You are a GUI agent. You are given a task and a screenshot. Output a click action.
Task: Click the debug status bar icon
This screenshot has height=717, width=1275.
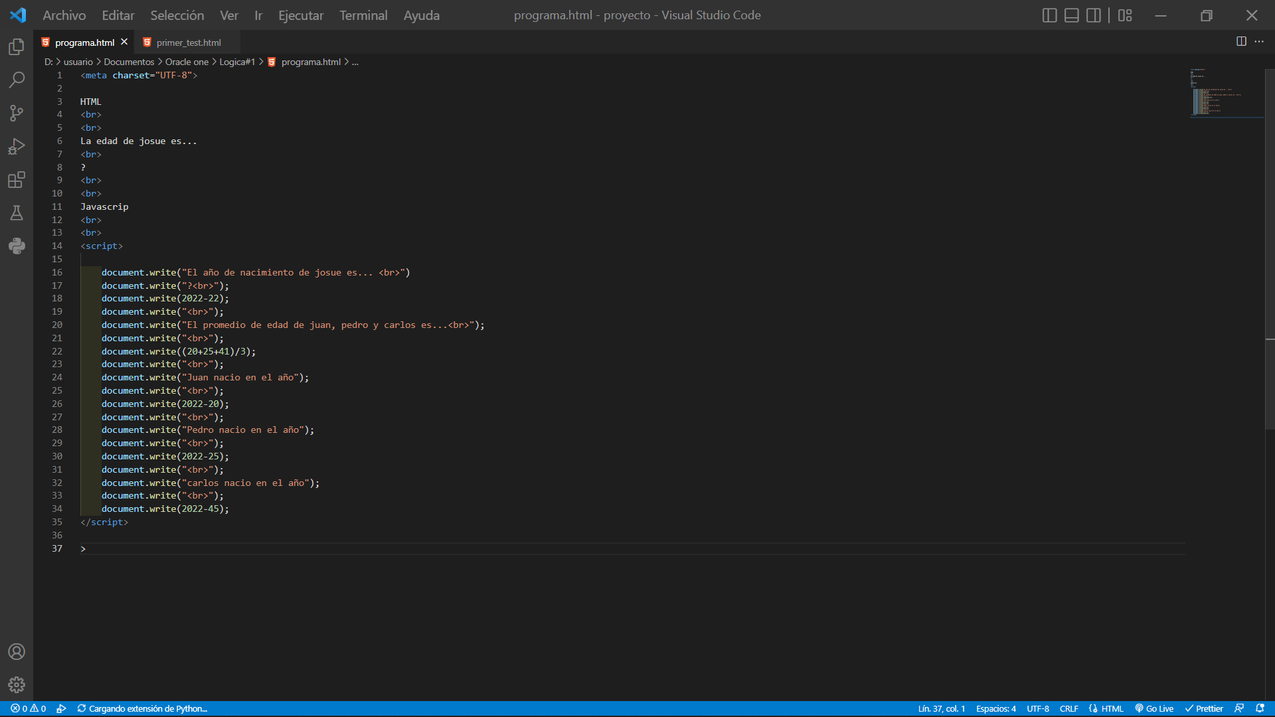[61, 708]
